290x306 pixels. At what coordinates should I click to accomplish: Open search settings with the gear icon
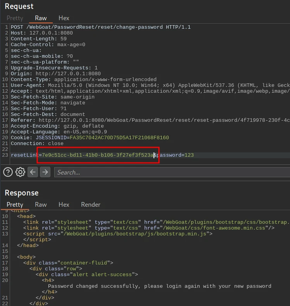point(20,172)
